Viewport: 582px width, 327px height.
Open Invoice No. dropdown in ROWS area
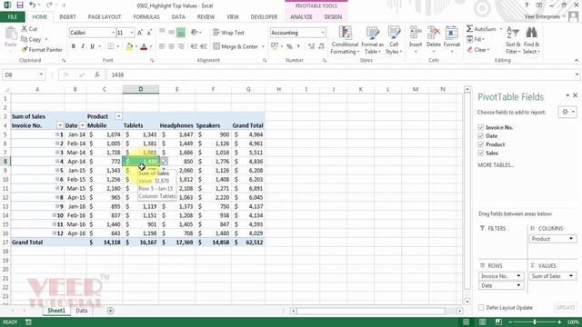(x=518, y=276)
